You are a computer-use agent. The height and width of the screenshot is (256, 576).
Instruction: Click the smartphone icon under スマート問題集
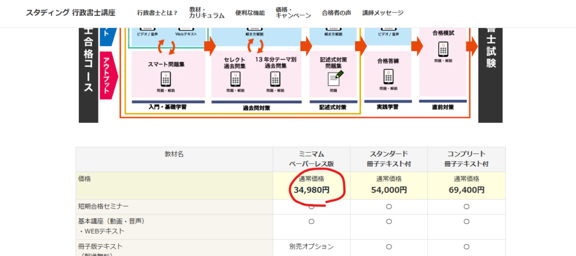[166, 79]
